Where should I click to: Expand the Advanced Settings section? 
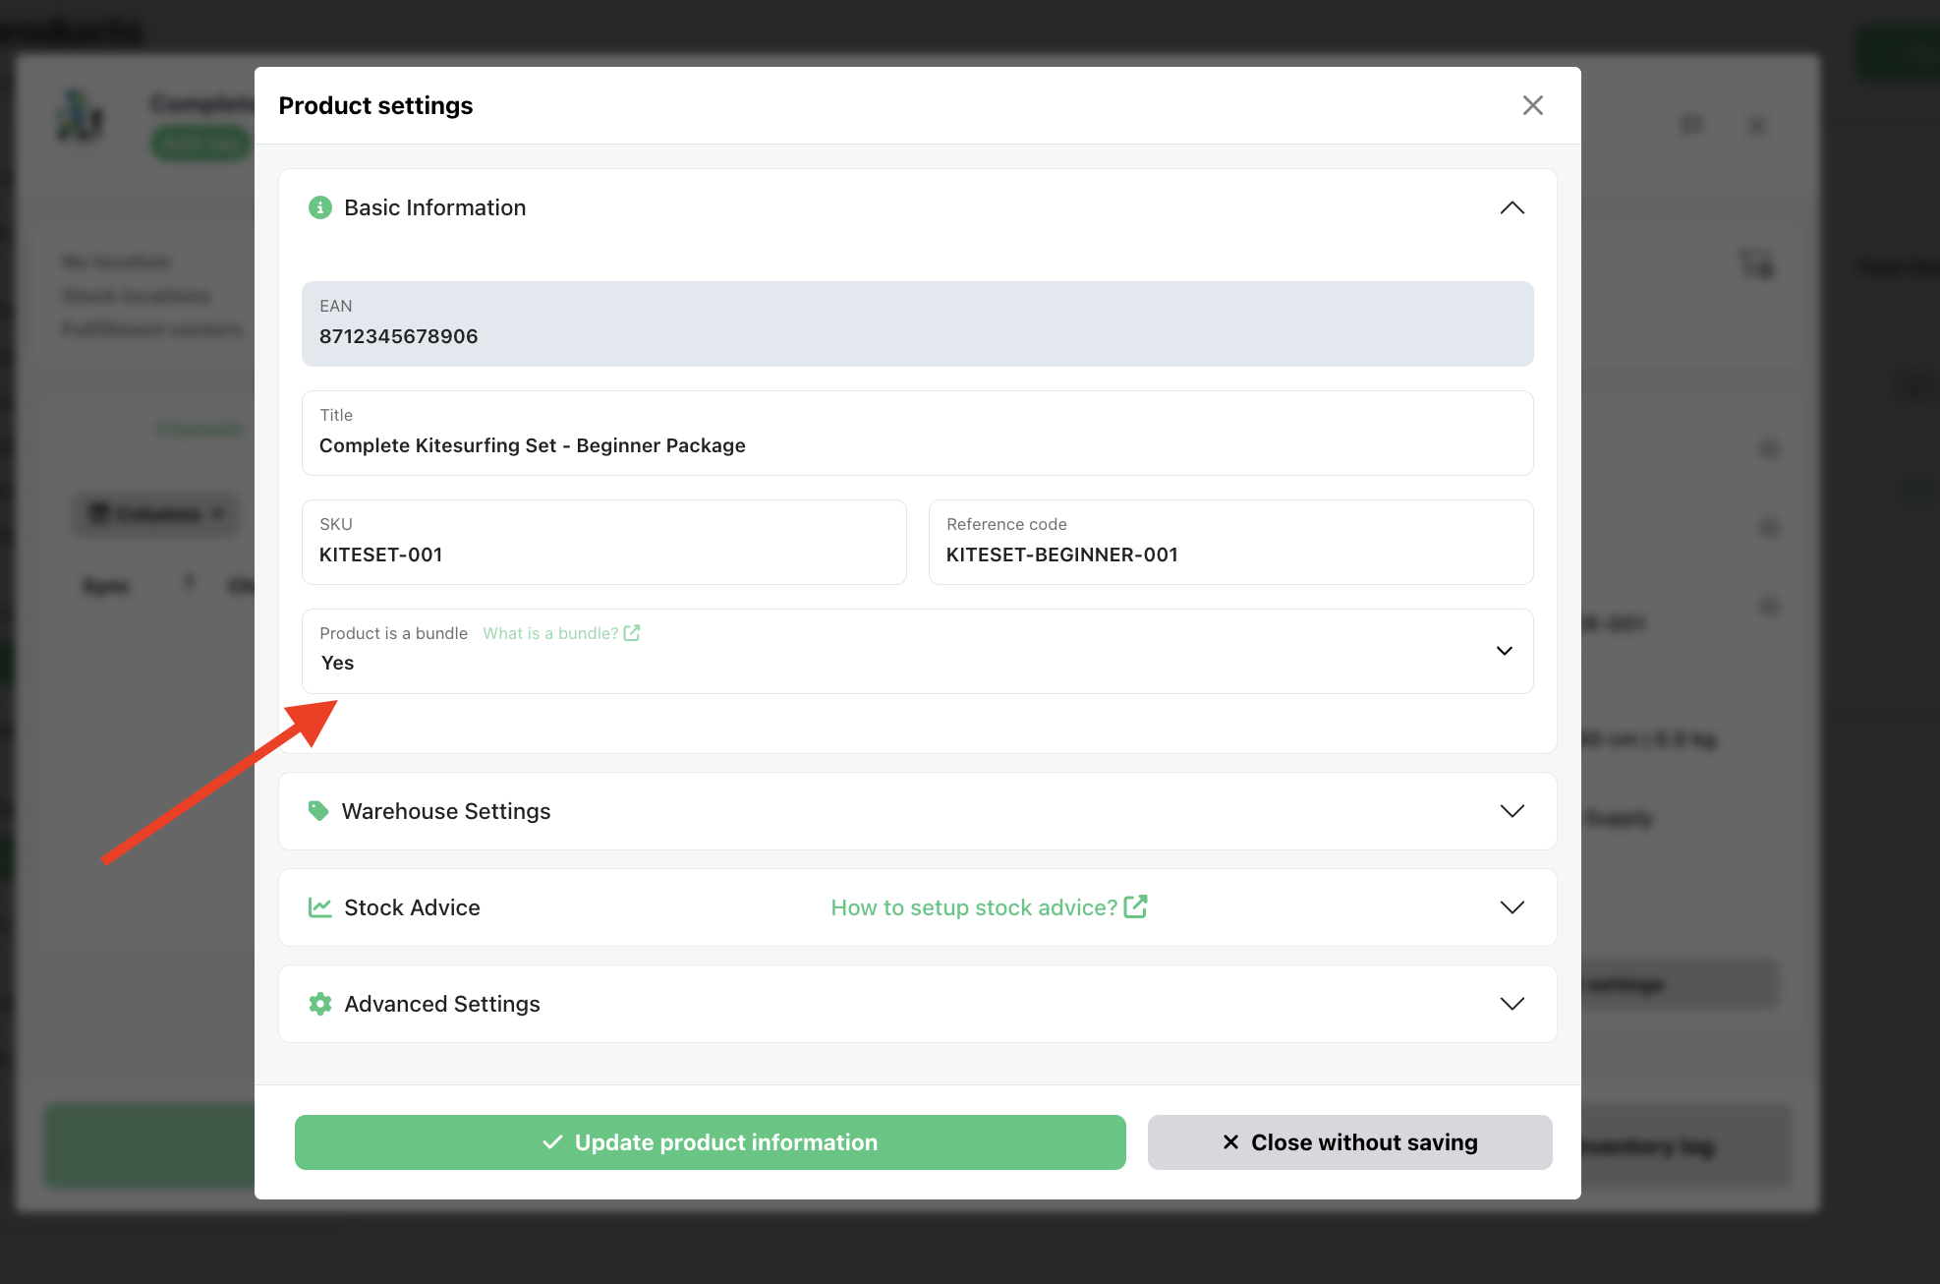tap(1512, 1004)
